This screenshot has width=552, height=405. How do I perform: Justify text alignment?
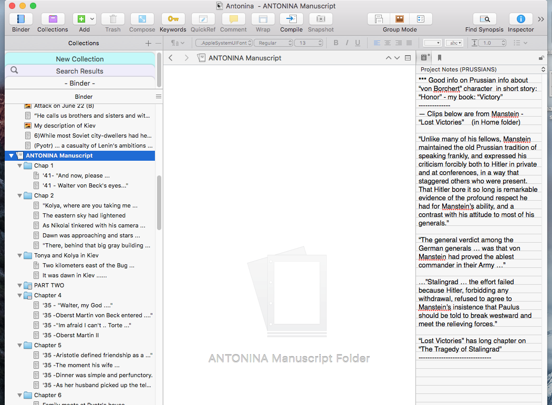point(409,43)
